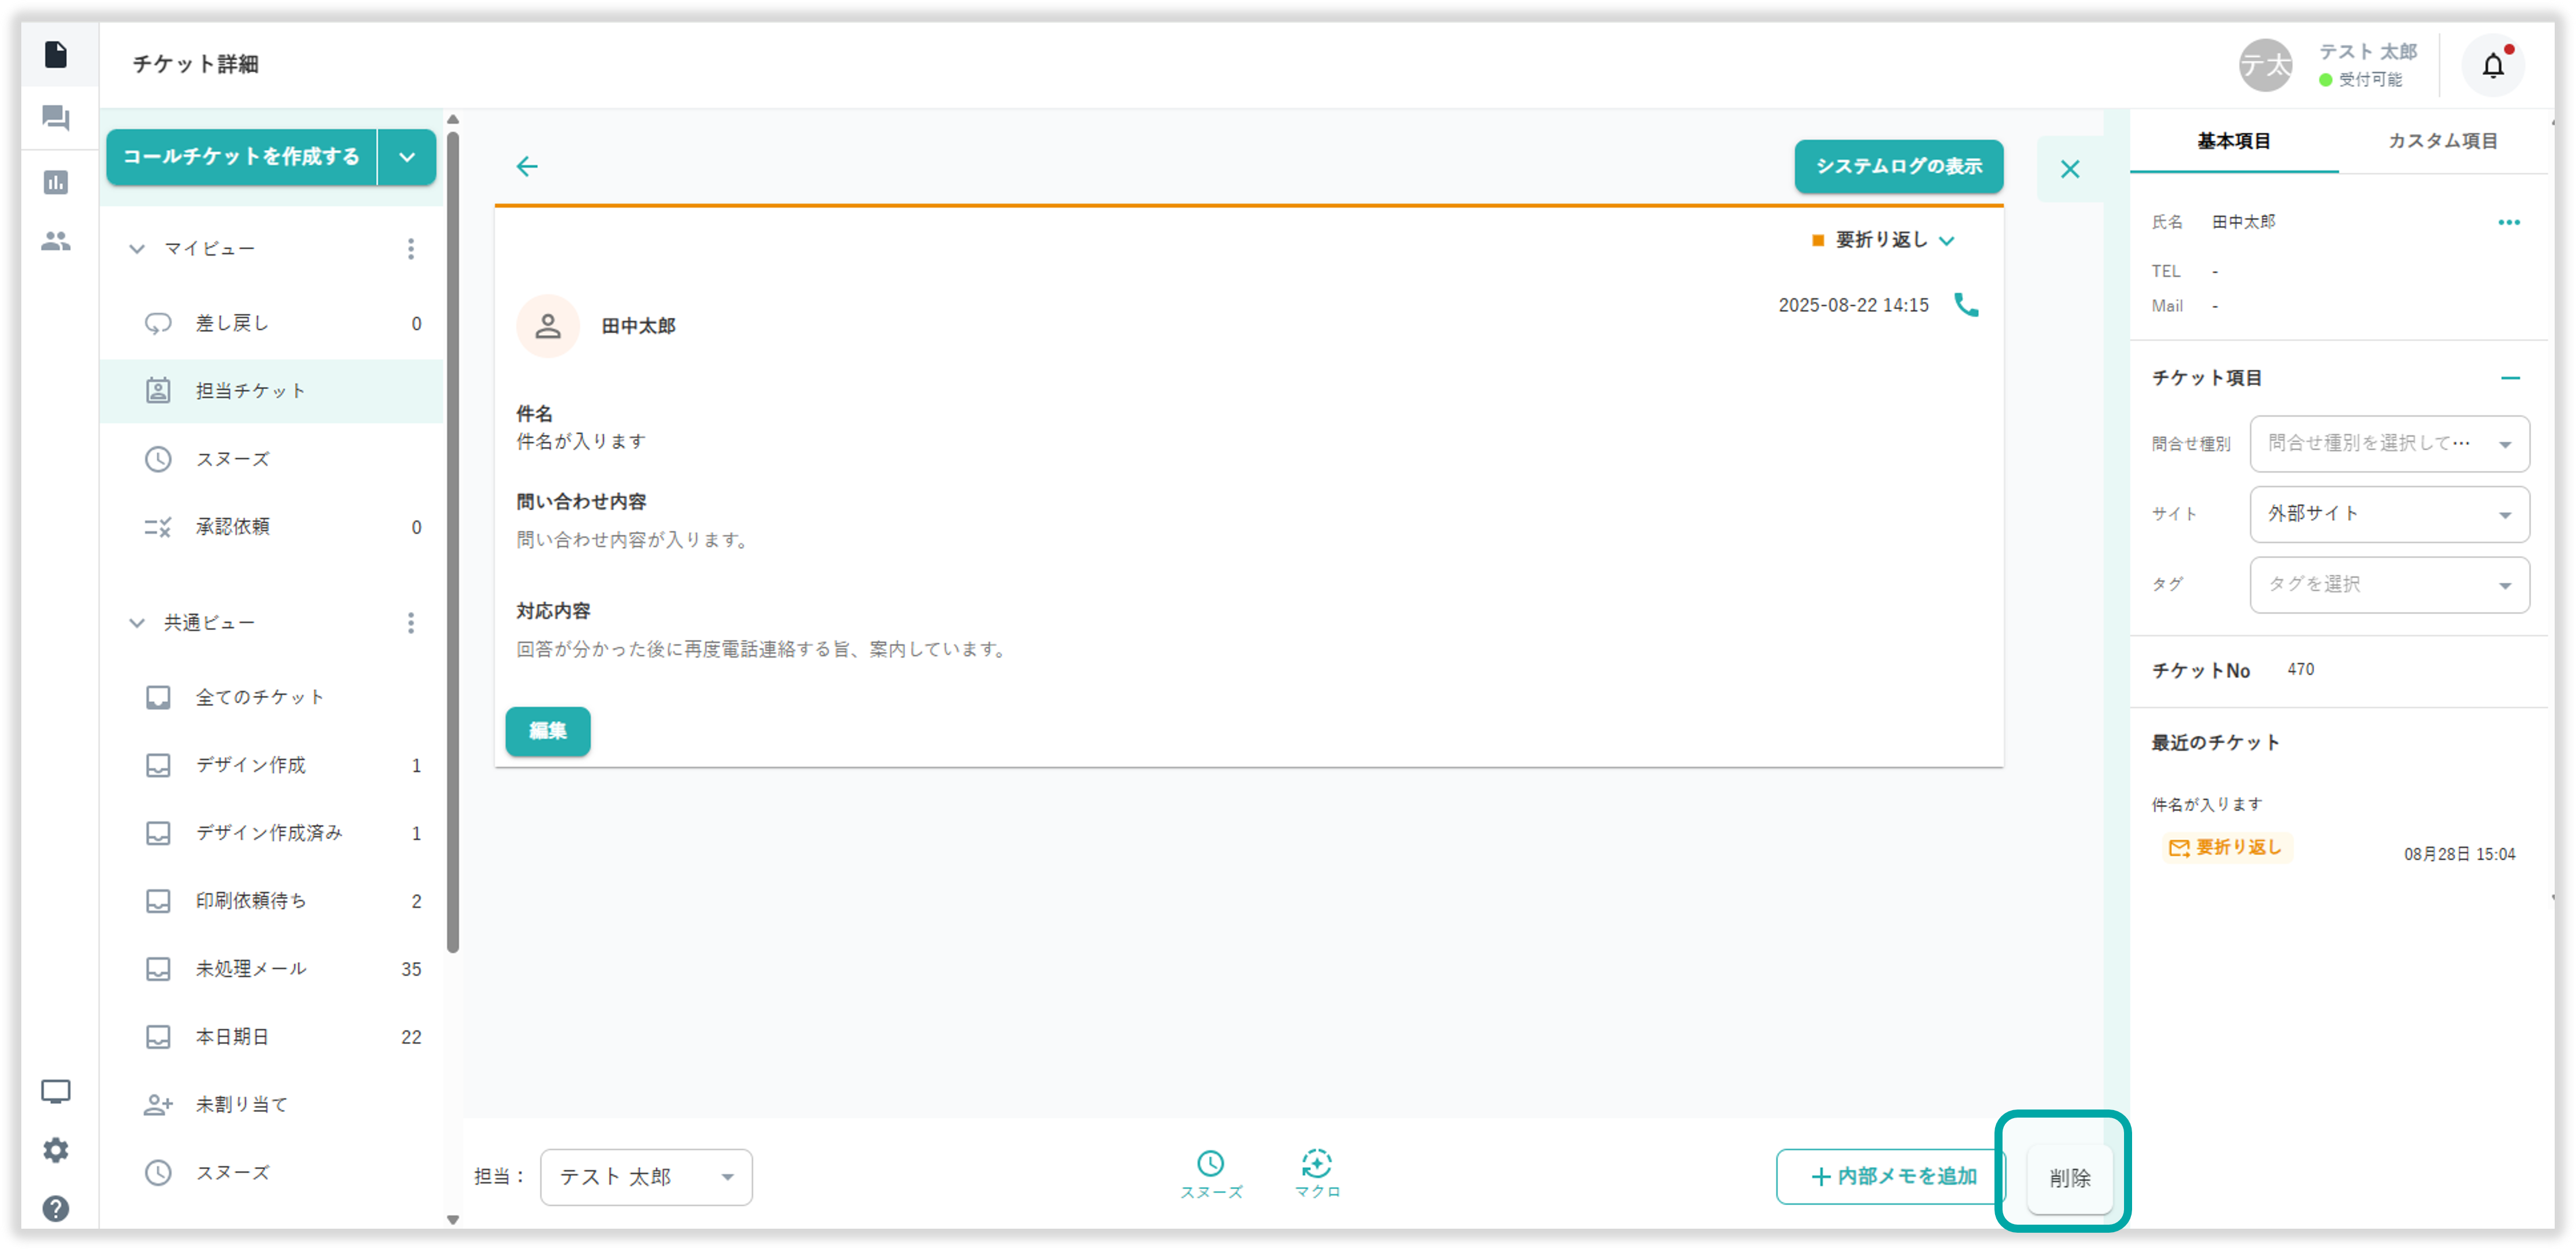Viewport: 2576px width, 1250px height.
Task: Open the chat messages sidebar icon
Action: tap(56, 119)
